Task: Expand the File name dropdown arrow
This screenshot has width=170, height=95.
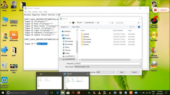Action: 140,64
